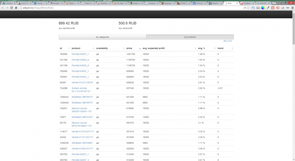This screenshot has height=161, width=295.
Task: Open product Perrelet A2037_1
Action: [x=80, y=154]
